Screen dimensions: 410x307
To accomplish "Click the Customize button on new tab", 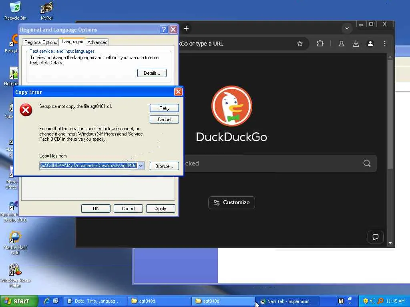I will point(231,203).
